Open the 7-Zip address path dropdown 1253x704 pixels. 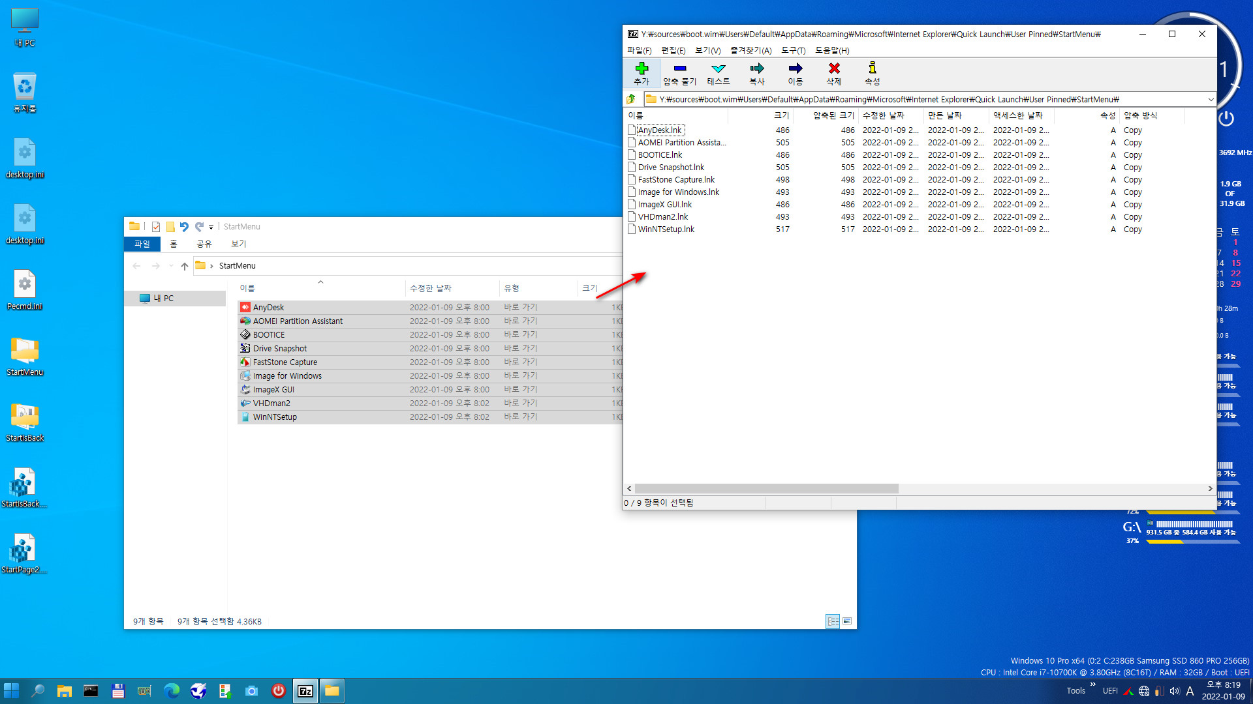pos(1211,99)
